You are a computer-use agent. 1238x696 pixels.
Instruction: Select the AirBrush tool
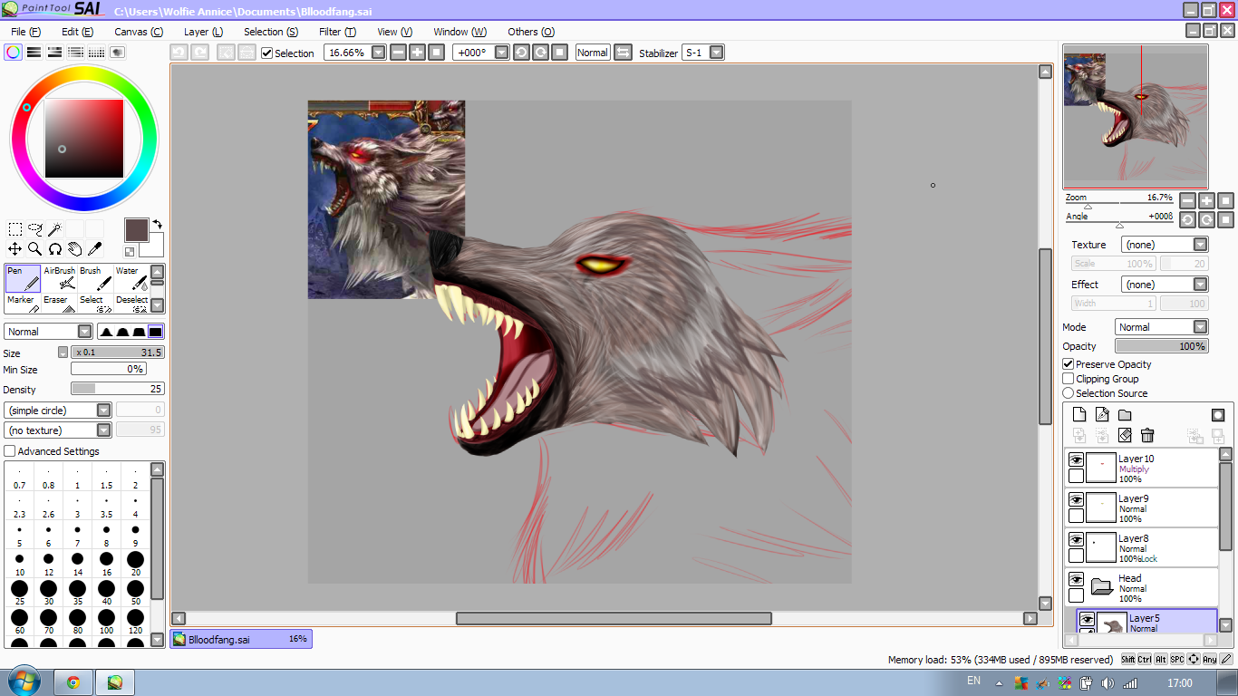coord(60,278)
